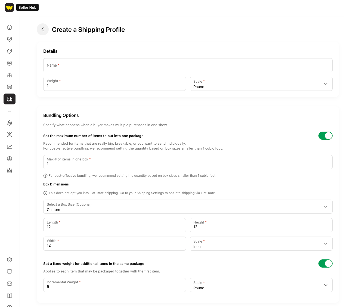Open the shield checkmark sidebar icon

tap(10, 39)
